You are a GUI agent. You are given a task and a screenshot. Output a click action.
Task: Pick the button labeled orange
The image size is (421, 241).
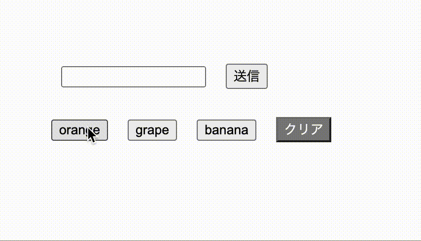pyautogui.click(x=79, y=130)
